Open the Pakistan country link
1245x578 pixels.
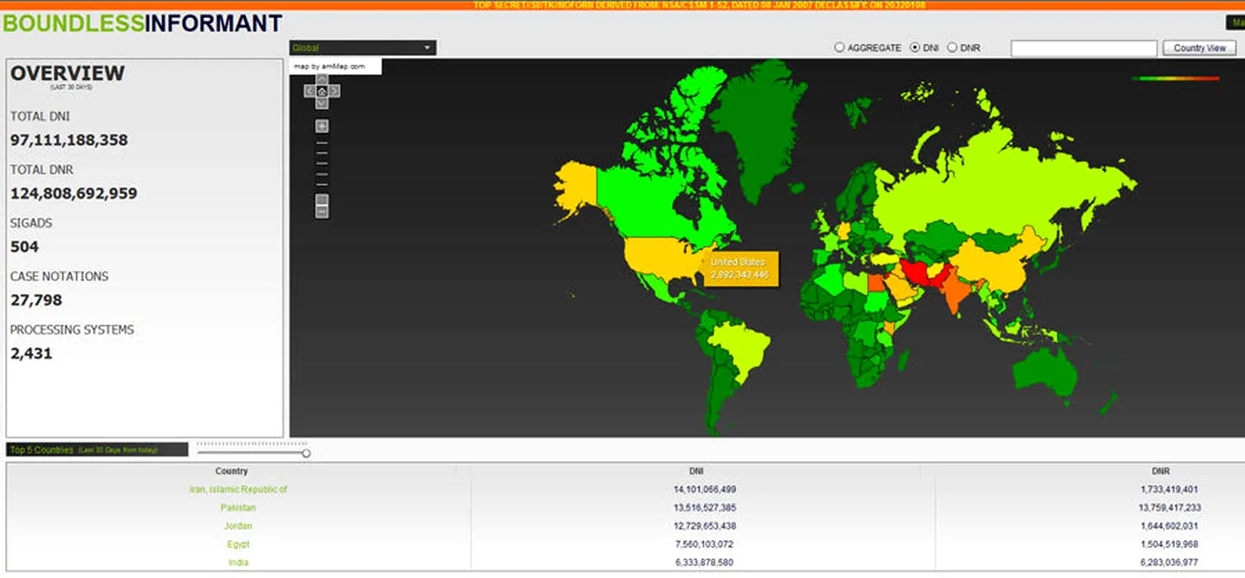pyautogui.click(x=238, y=508)
